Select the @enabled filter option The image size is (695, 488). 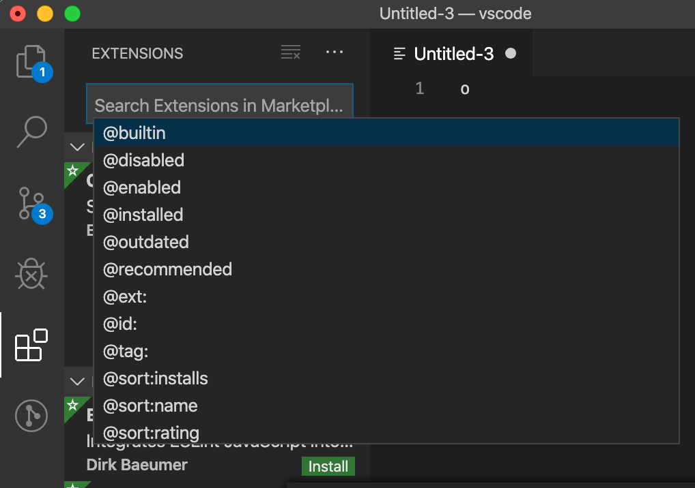[142, 187]
